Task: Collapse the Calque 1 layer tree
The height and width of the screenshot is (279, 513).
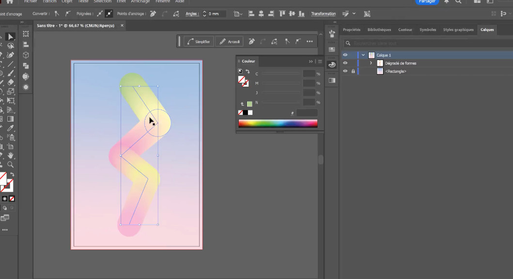Action: pyautogui.click(x=363, y=55)
